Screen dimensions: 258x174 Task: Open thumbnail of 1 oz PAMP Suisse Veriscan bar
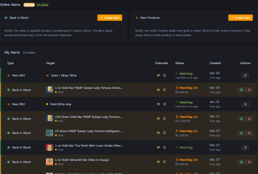(49, 90)
